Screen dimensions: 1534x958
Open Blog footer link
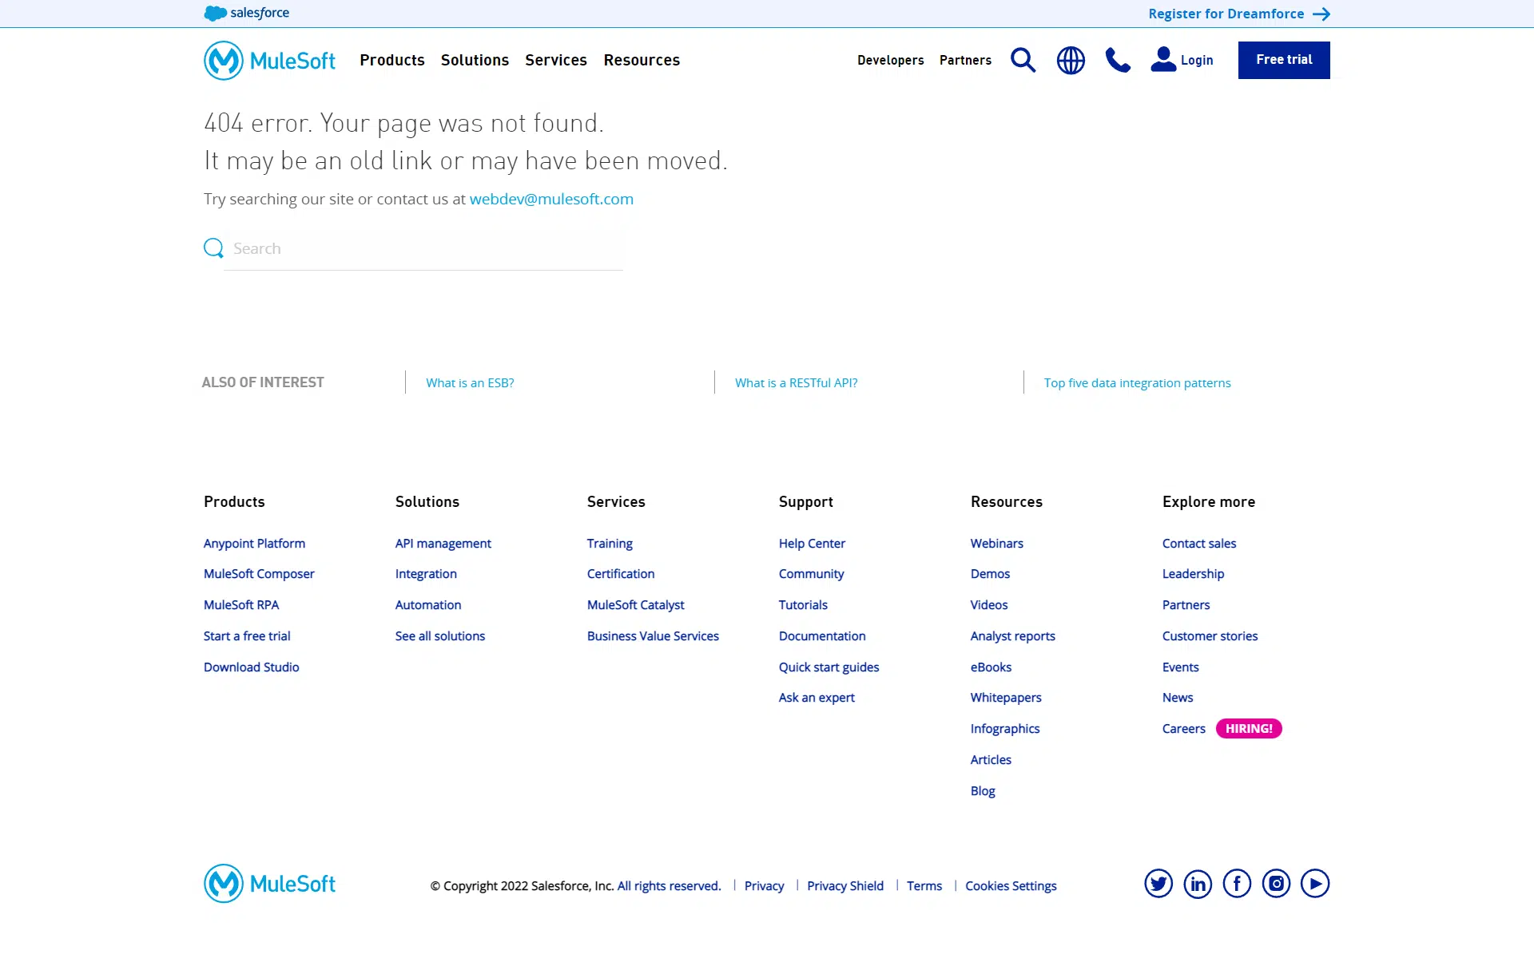pos(983,790)
